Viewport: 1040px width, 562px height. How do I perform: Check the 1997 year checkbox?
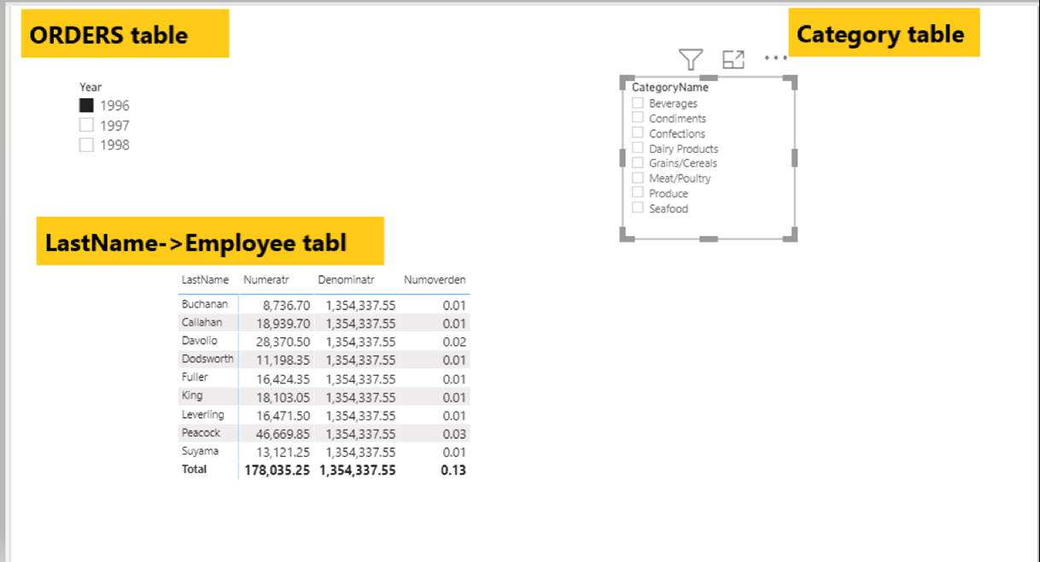[x=86, y=125]
